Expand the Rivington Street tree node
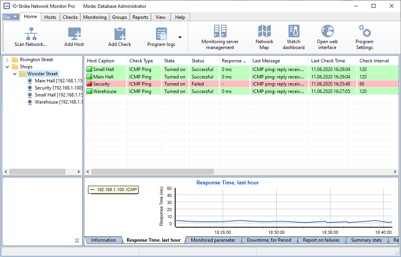 coord(7,60)
